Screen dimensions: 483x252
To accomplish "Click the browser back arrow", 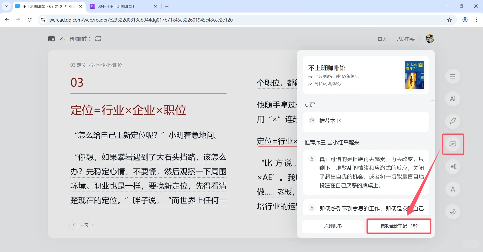I will [7, 20].
